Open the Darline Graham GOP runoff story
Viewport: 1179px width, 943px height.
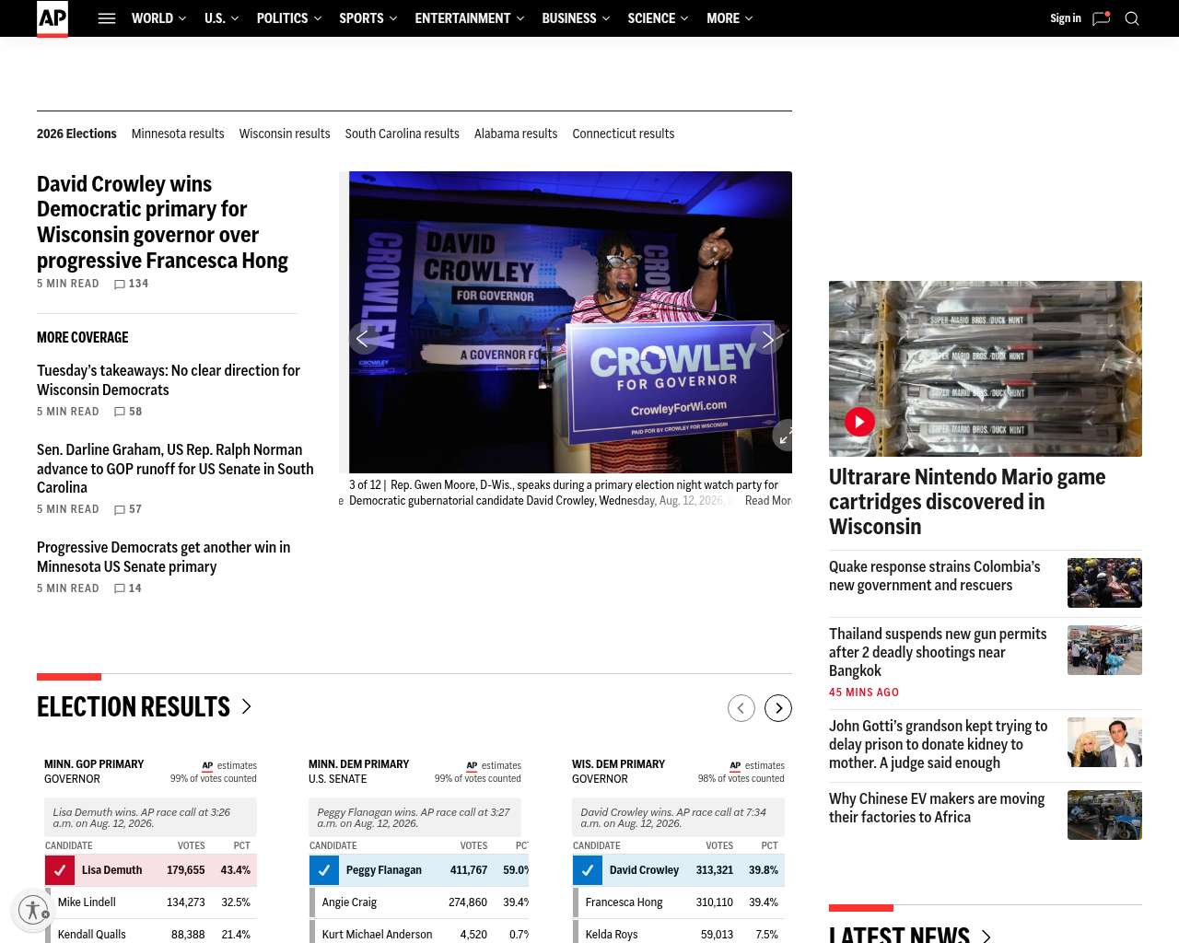175,469
